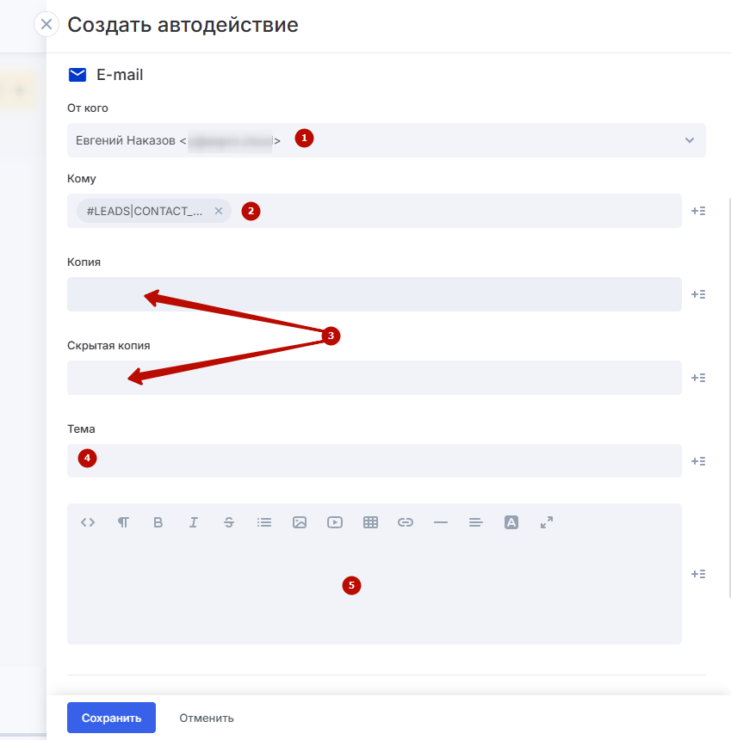The image size is (731, 740).
Task: Insert a table into email body
Action: click(x=370, y=522)
